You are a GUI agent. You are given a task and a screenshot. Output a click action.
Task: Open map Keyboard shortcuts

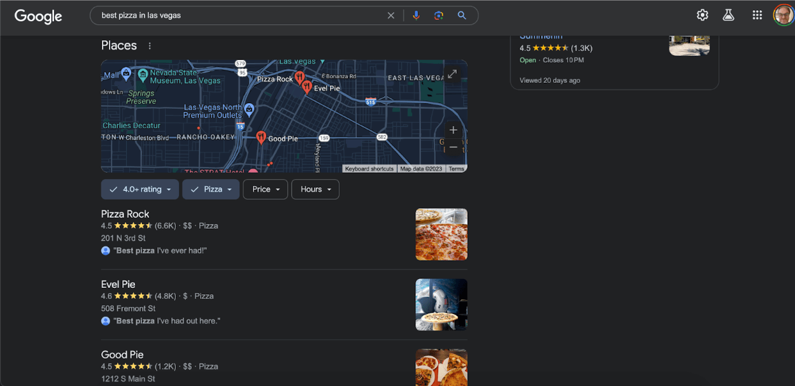pyautogui.click(x=369, y=169)
